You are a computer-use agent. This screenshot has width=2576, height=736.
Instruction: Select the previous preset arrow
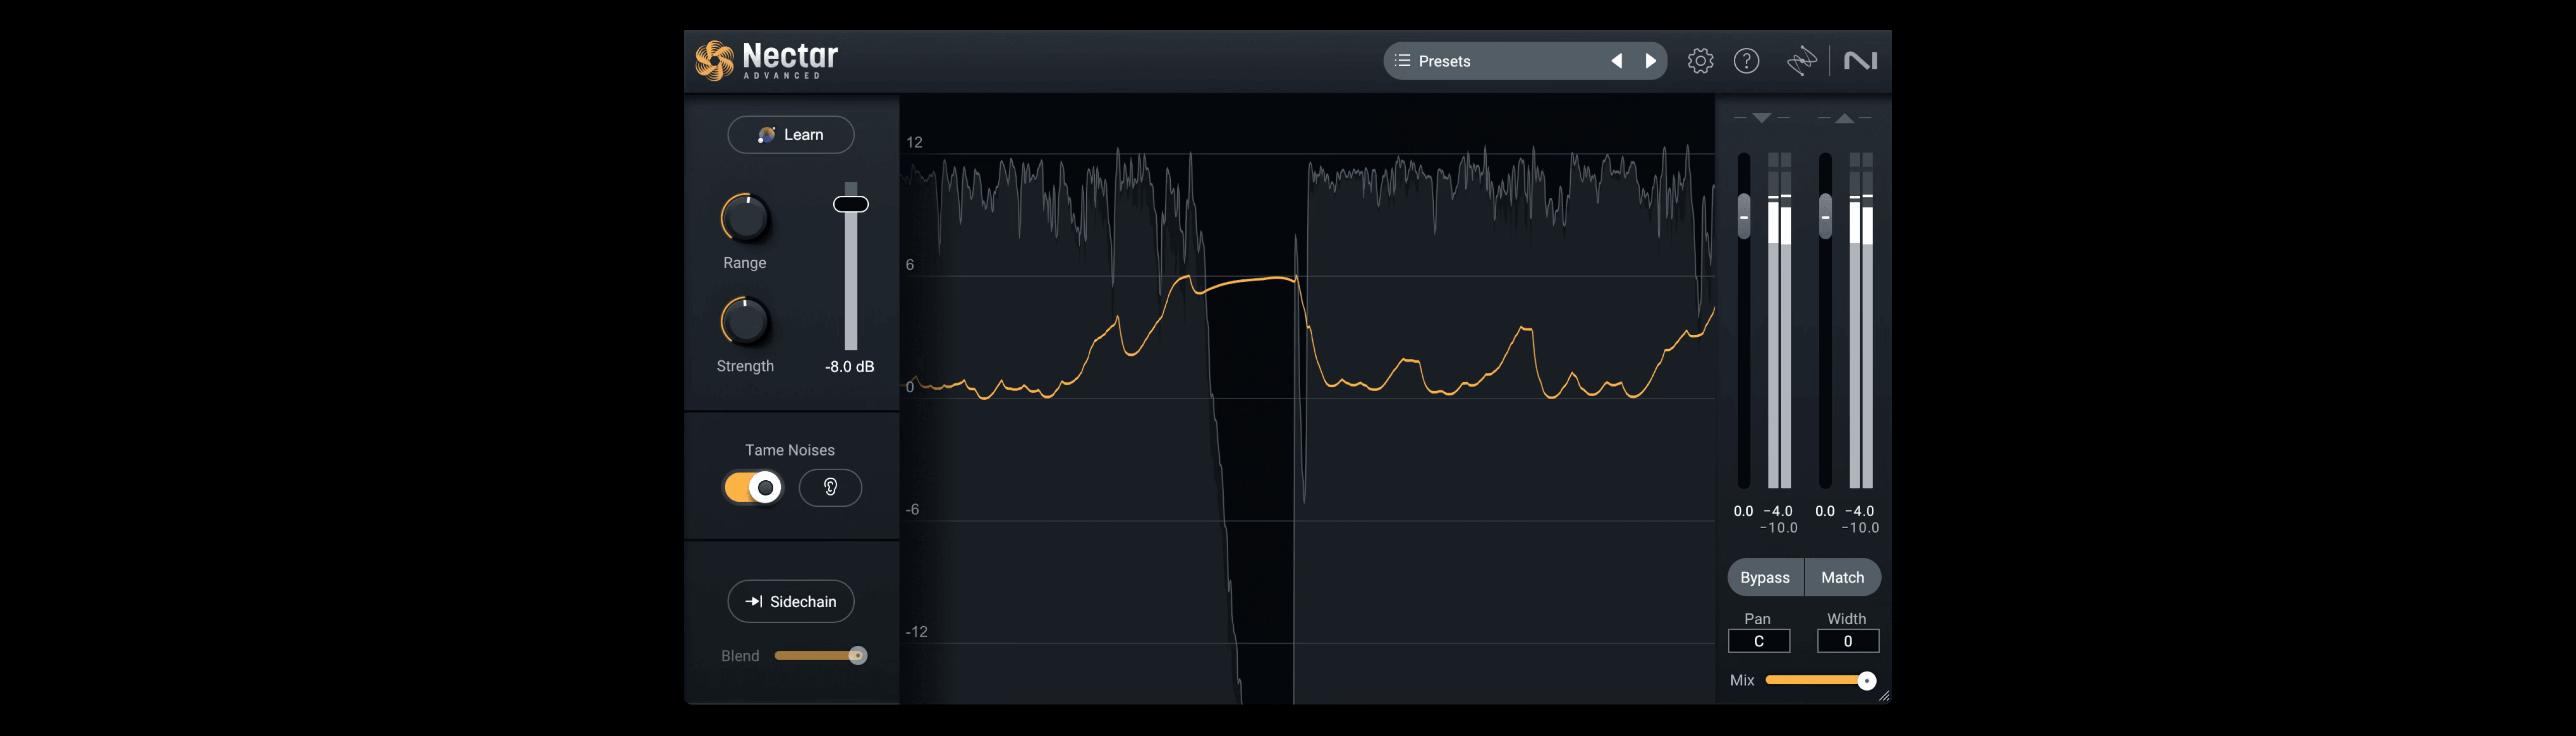[1616, 60]
